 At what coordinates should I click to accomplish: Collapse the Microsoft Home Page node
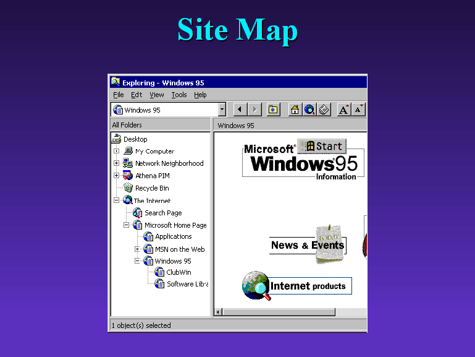click(127, 225)
